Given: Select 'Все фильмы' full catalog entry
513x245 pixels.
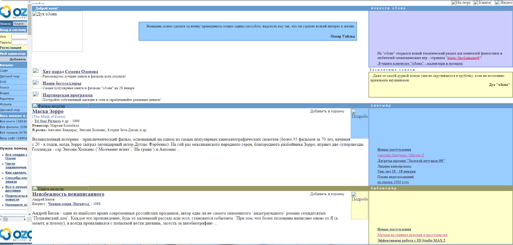Looking at the screenshot, I should (13, 127).
